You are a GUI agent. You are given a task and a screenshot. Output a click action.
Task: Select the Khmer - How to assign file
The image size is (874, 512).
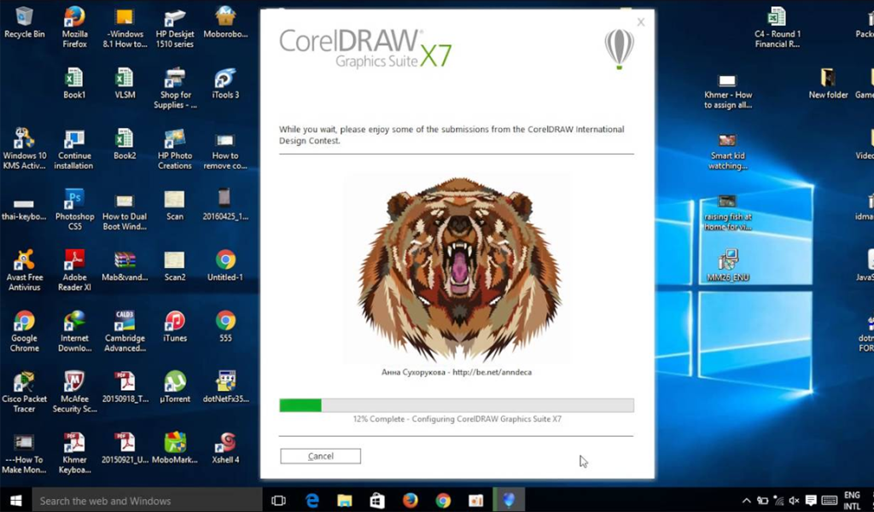(x=727, y=90)
